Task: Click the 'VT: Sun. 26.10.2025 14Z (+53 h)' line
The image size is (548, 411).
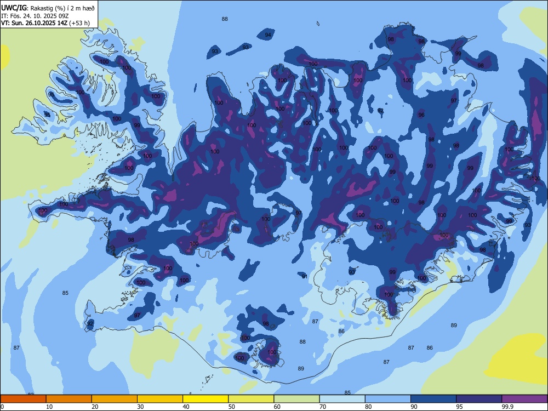Action: [x=45, y=23]
